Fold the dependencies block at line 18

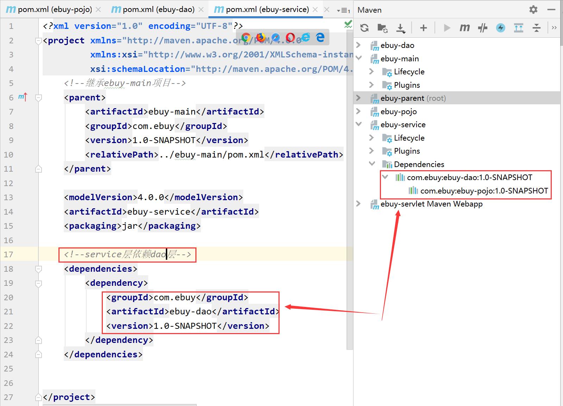point(39,269)
